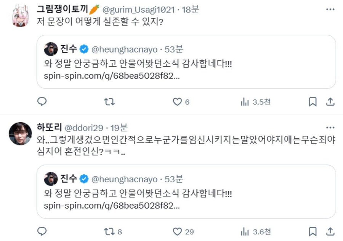Click the bookmark icon on 하또리's tweet
The height and width of the screenshot is (241, 343).
pos(313,231)
